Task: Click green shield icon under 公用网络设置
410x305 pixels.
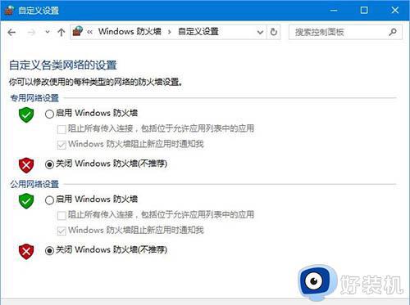Action: tap(26, 201)
